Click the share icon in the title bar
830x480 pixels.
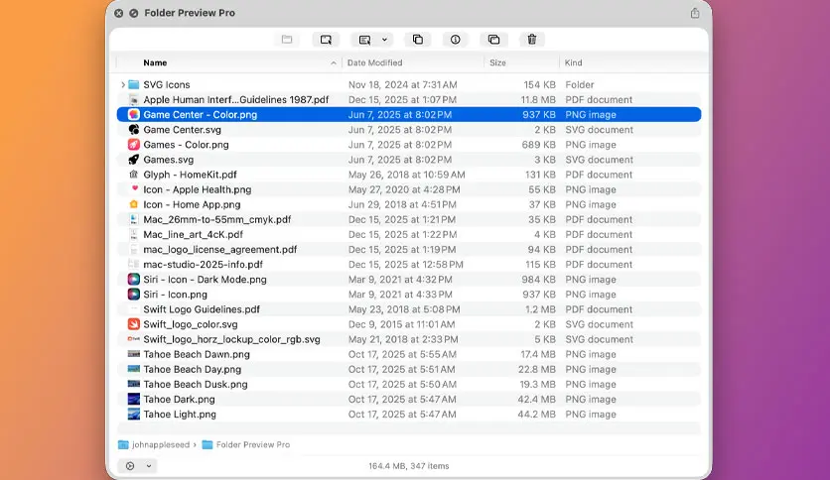point(695,13)
